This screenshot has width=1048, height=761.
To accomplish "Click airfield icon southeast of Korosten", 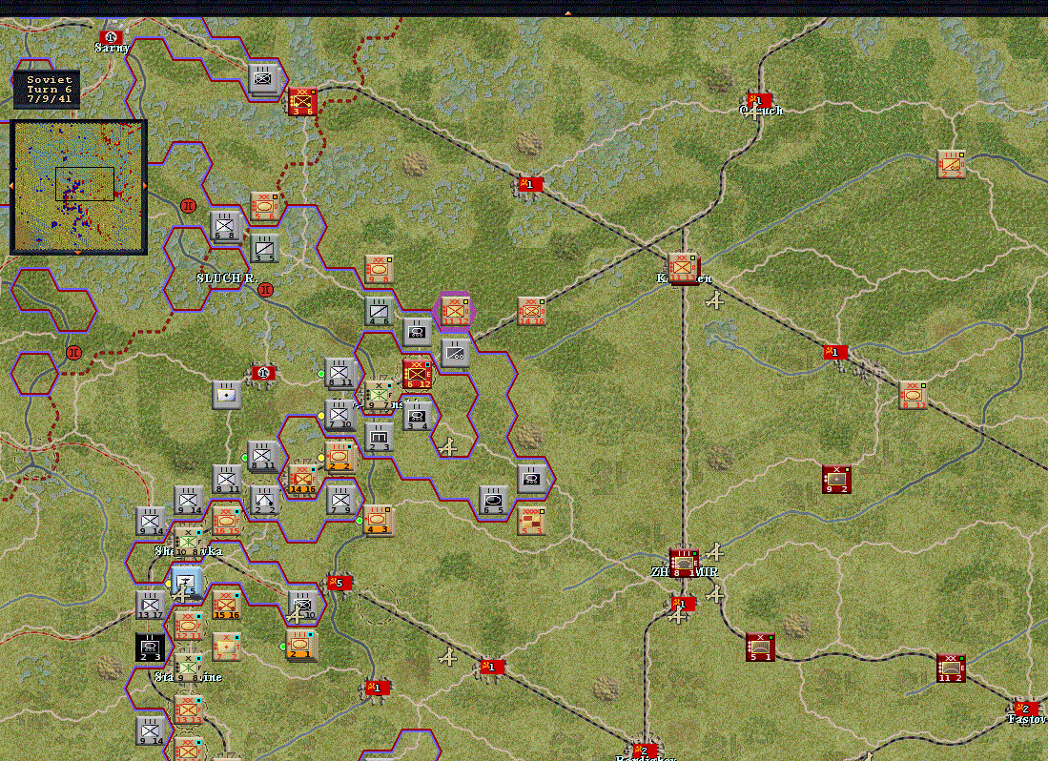I will [715, 301].
